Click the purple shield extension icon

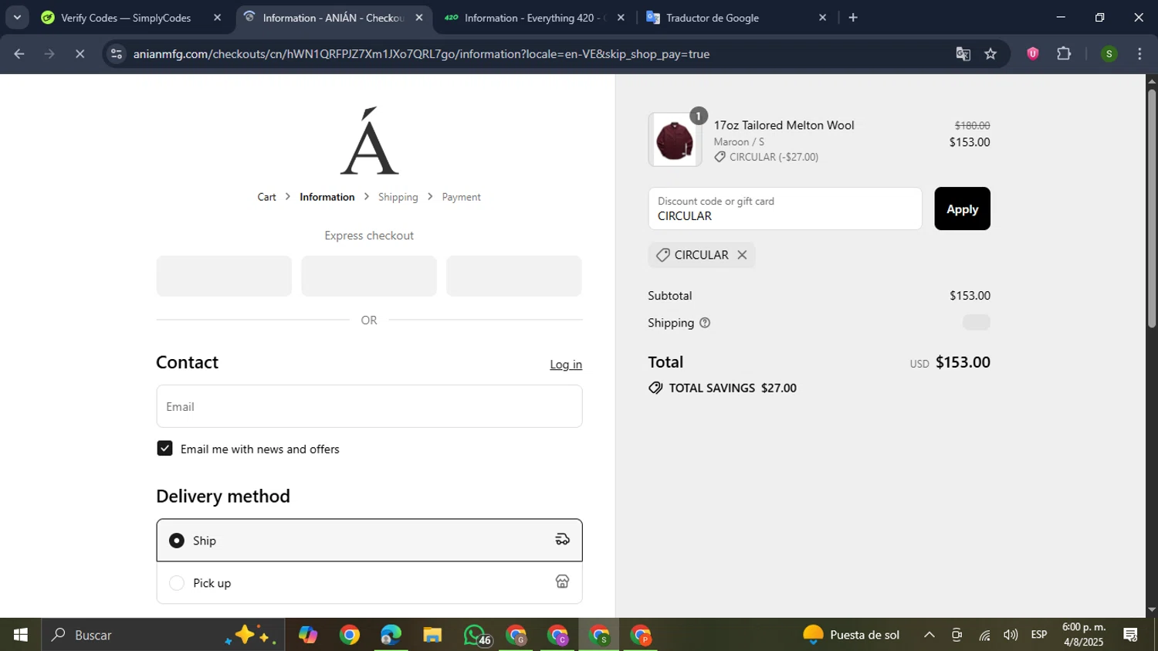pyautogui.click(x=1032, y=54)
